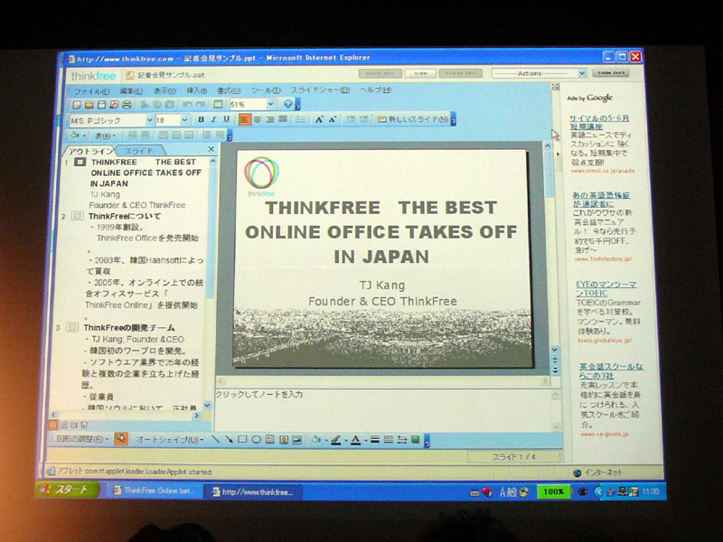723x542 pixels.
Task: Open the 挿入(I) menu
Action: (196, 90)
